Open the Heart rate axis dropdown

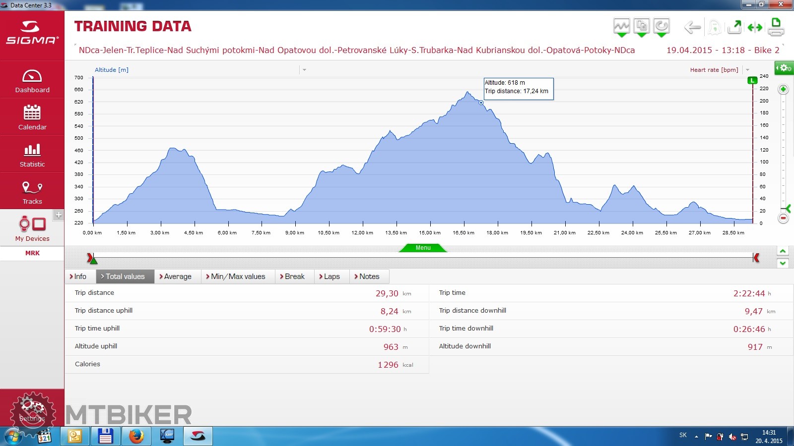point(747,70)
